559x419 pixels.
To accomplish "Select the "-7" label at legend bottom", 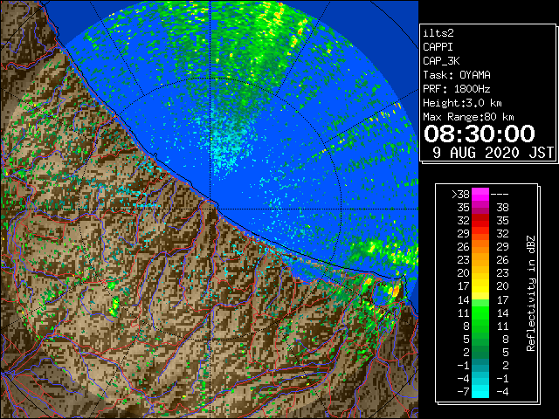I will point(463,392).
